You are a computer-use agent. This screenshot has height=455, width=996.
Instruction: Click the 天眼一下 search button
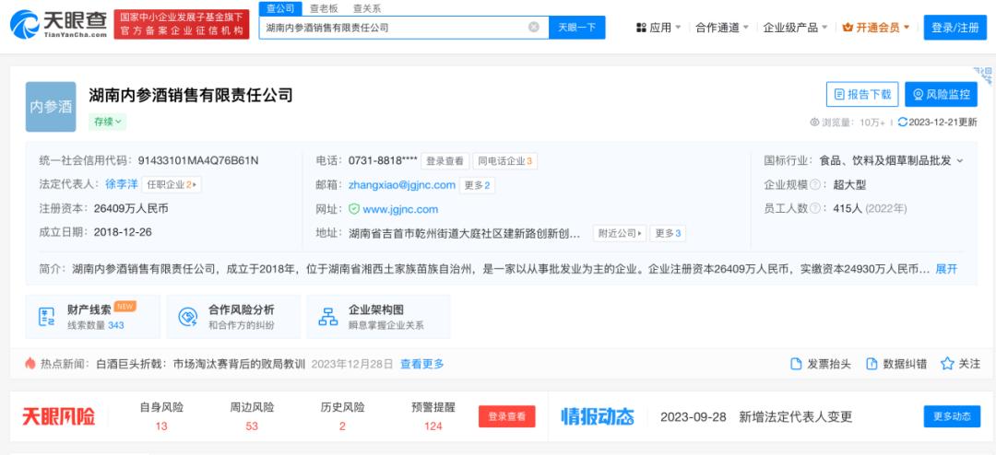pos(576,28)
